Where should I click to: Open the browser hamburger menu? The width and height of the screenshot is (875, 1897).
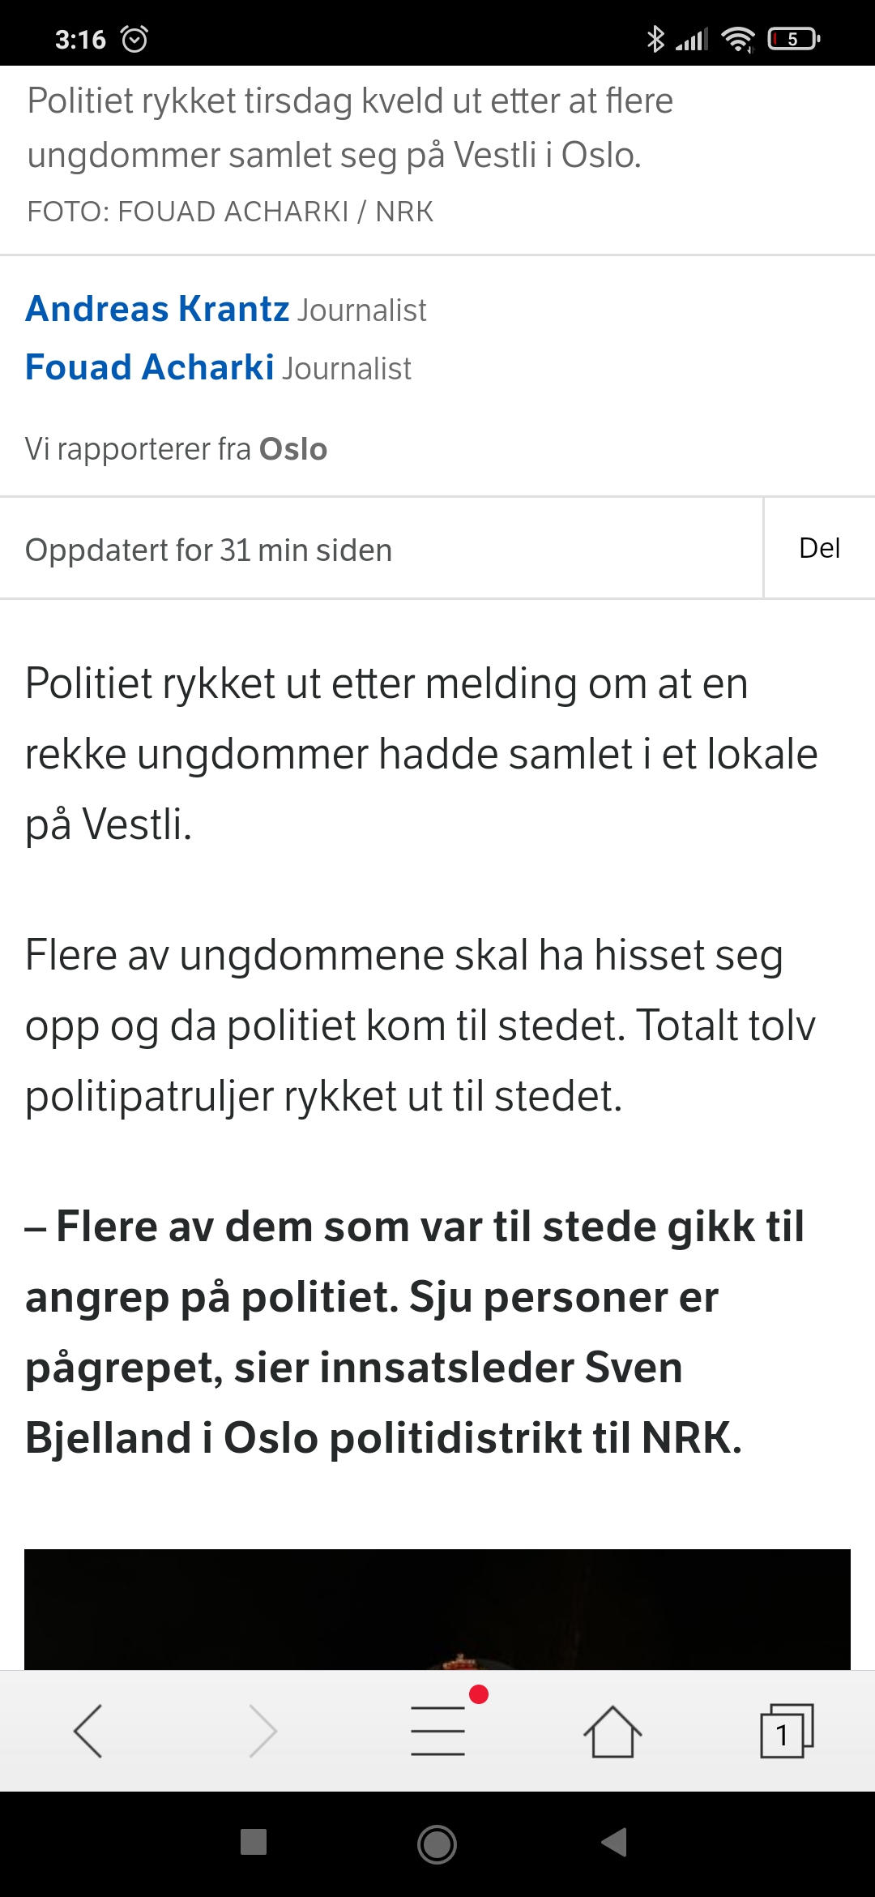point(438,1731)
